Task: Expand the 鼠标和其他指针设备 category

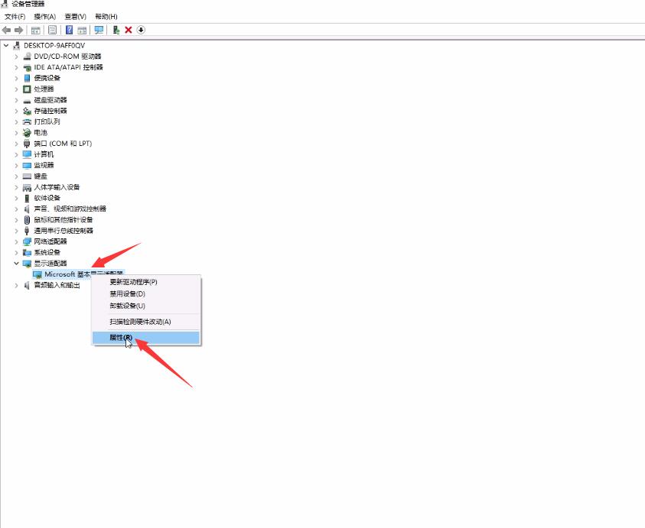Action: tap(17, 220)
